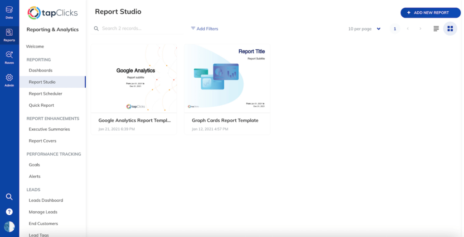
Task: Focus the Search 2 records field
Action: click(137, 28)
